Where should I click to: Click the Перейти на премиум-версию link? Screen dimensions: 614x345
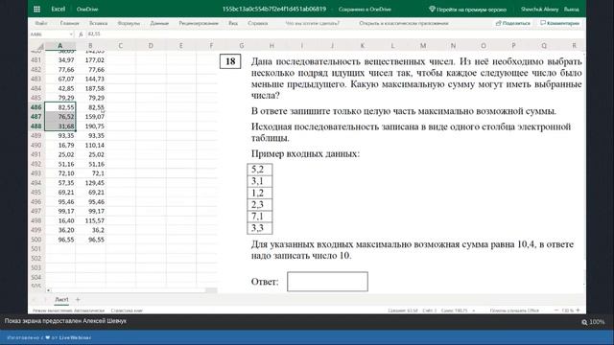click(x=471, y=10)
